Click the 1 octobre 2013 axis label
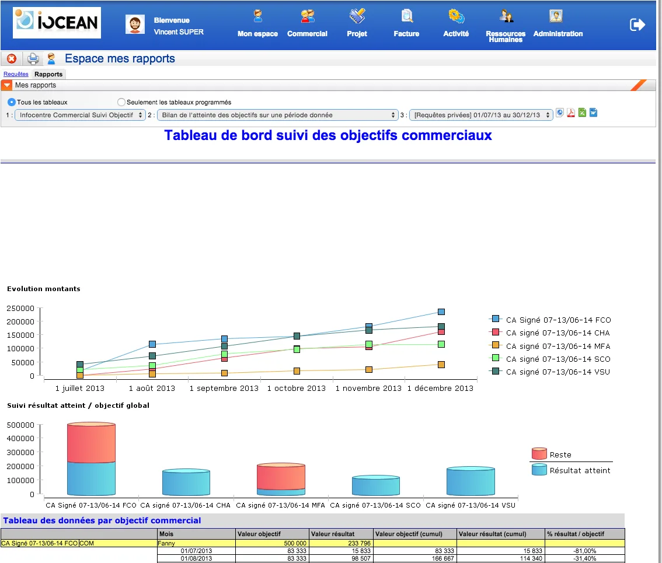This screenshot has height=563, width=662. coord(297,389)
